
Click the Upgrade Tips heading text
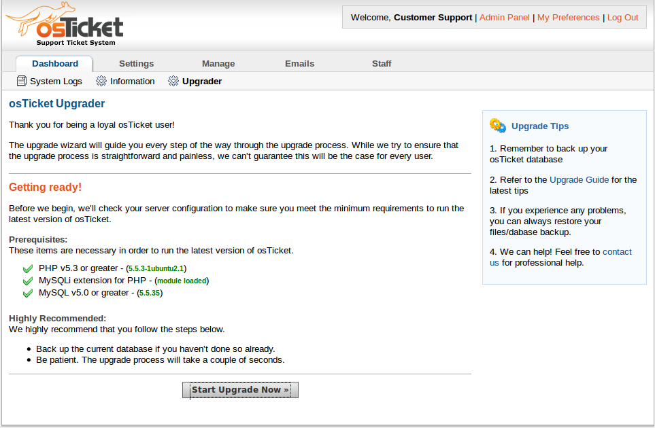tap(539, 126)
